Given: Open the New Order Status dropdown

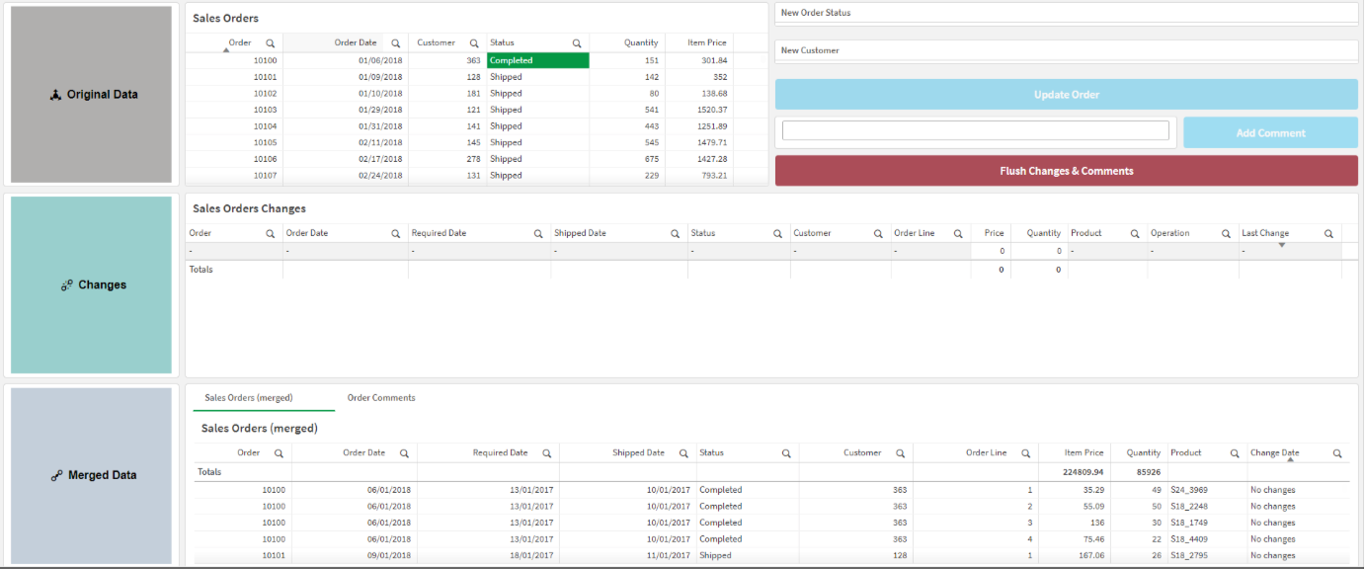Looking at the screenshot, I should pos(1066,13).
